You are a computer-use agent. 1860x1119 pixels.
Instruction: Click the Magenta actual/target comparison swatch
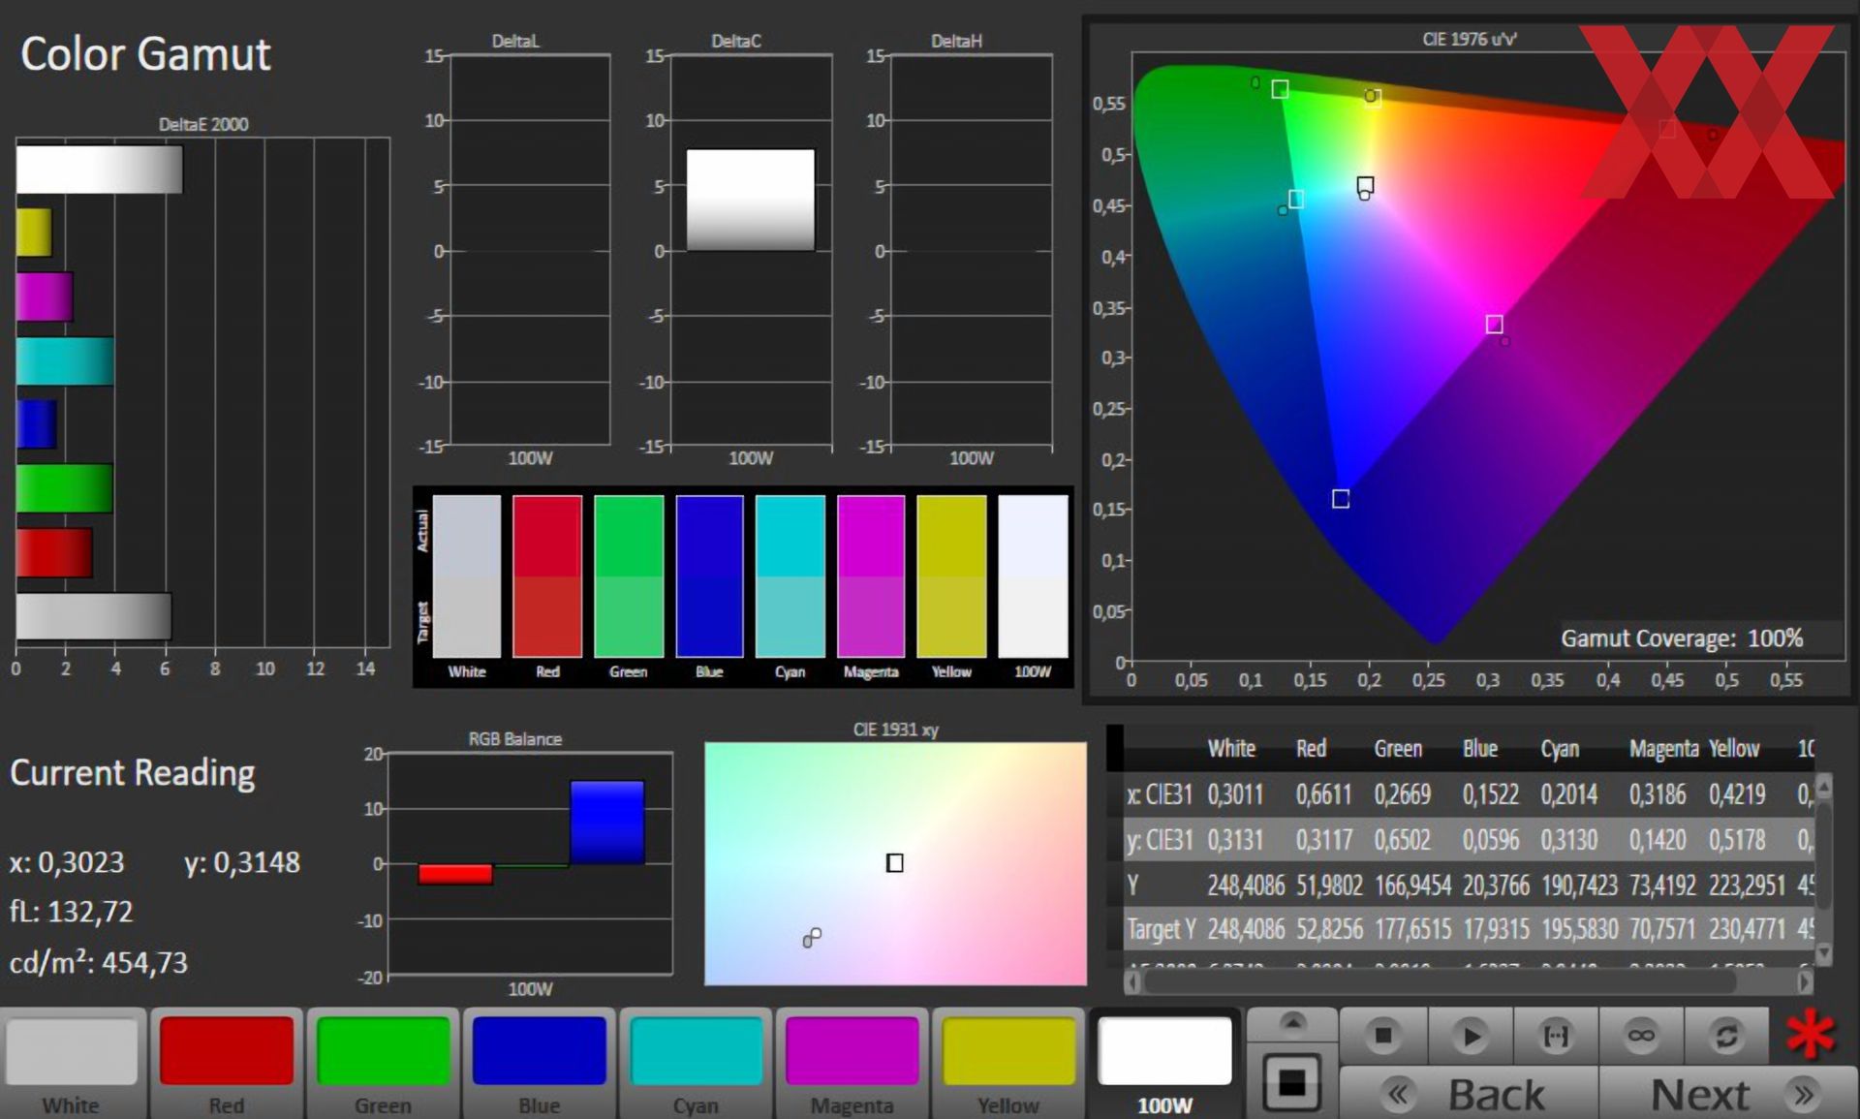(x=871, y=576)
